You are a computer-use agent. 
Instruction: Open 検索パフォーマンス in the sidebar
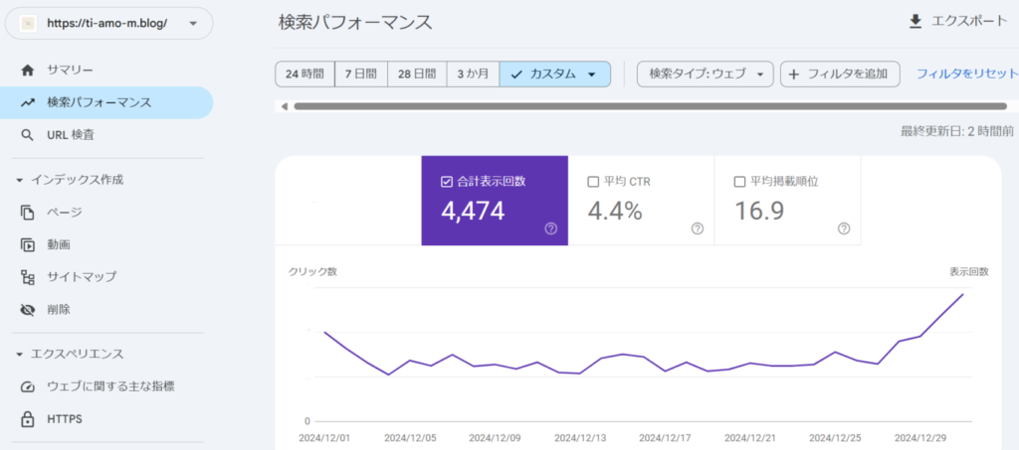coord(100,102)
